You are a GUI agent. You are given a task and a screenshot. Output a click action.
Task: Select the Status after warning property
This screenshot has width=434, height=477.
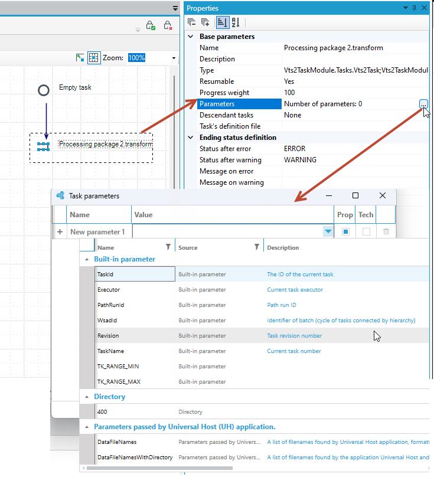313,160
